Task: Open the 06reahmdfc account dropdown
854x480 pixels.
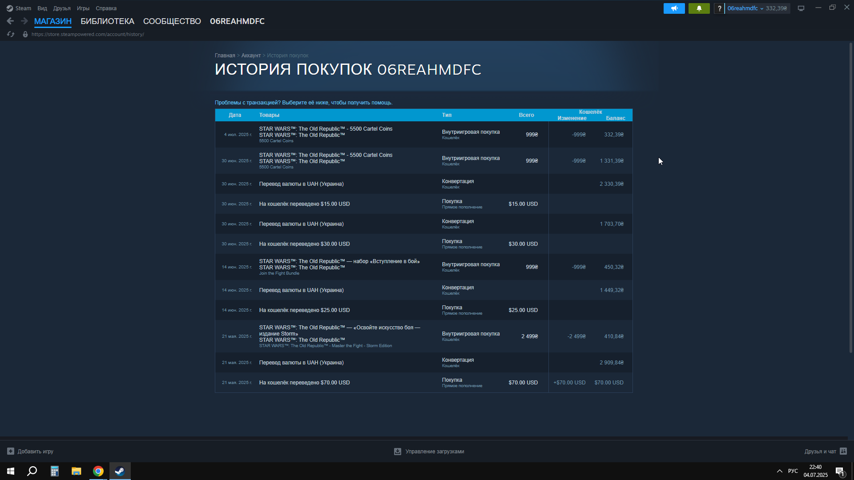Action: [x=745, y=8]
